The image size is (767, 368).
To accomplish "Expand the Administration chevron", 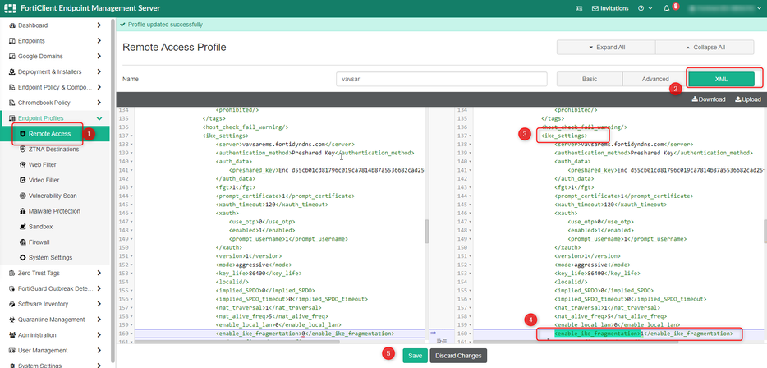I will pyautogui.click(x=99, y=335).
